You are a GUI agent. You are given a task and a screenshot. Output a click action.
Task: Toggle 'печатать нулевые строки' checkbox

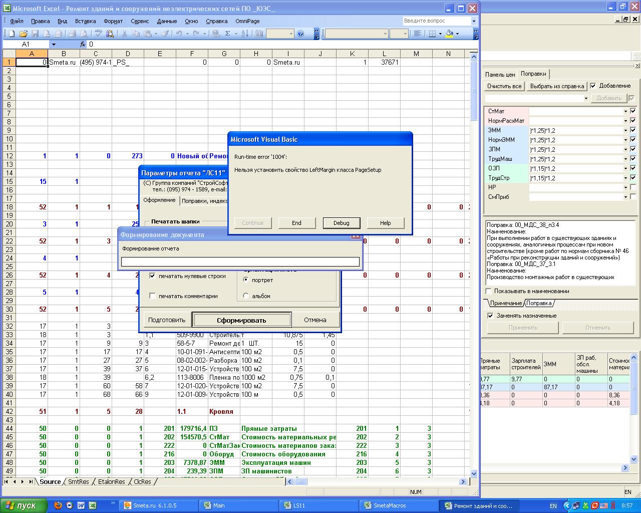(153, 276)
